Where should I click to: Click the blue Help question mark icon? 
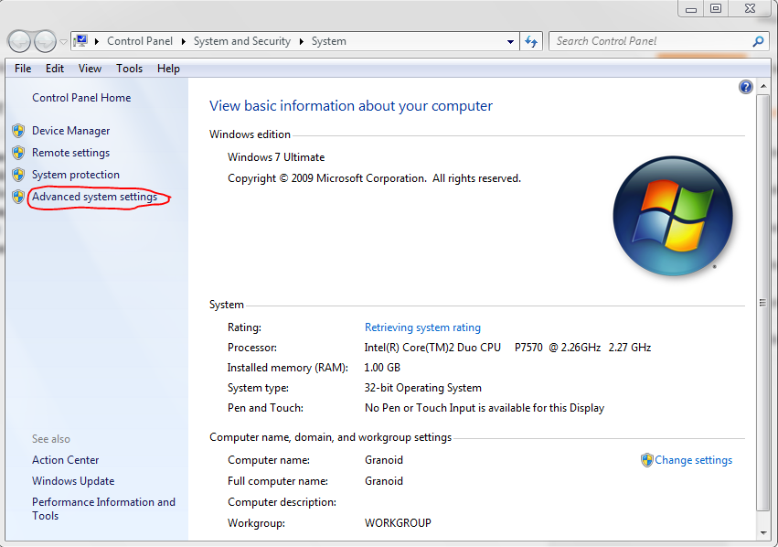746,88
